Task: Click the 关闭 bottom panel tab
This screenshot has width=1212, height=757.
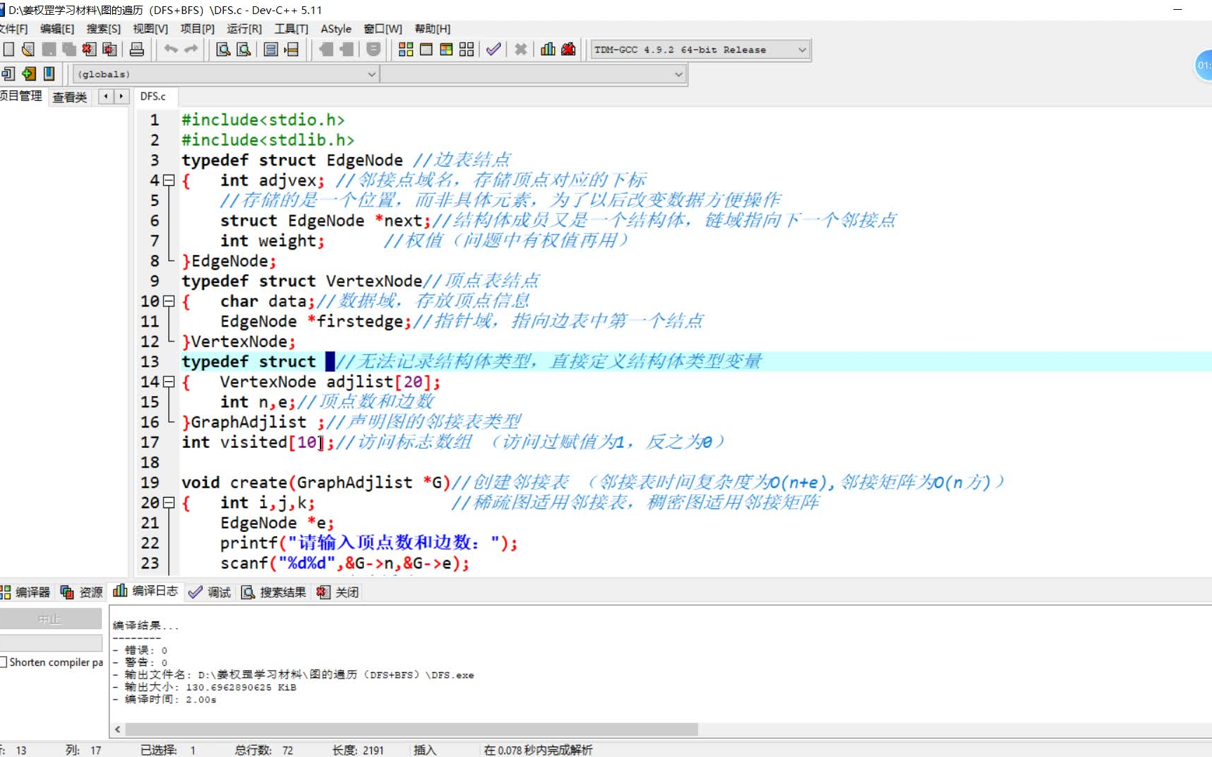Action: click(x=338, y=592)
